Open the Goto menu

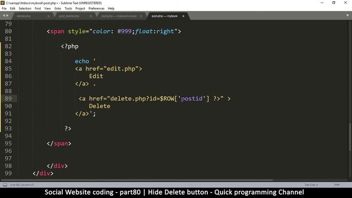58,9
